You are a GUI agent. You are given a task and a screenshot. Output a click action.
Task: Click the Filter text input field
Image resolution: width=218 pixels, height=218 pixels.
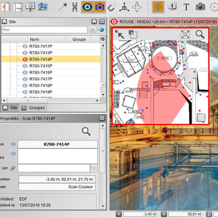44,30
